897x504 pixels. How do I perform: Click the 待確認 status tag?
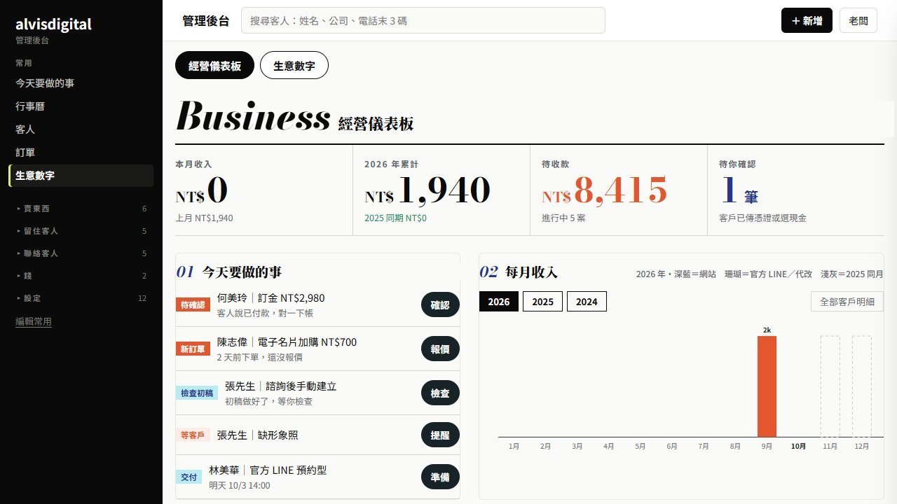point(193,305)
